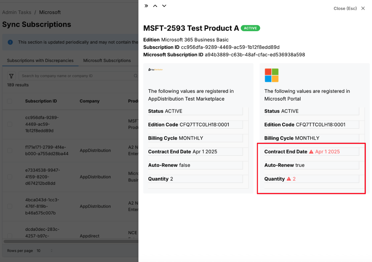Screen dimensions: 372x262
Task: Click the Microsoft breadcrumb item
Action: click(50, 12)
